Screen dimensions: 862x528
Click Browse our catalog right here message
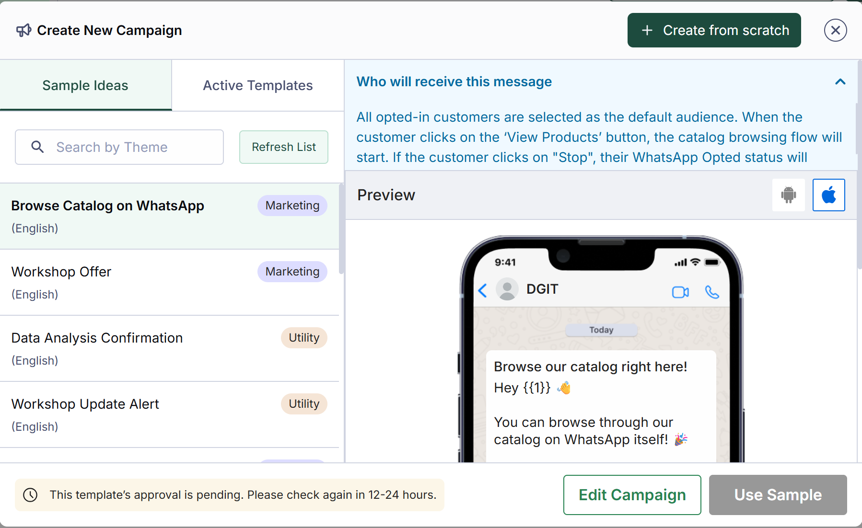pyautogui.click(x=591, y=367)
